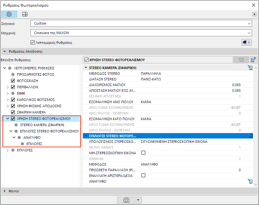
Task: Click the import settings icon beside header
Action: pyautogui.click(x=253, y=60)
